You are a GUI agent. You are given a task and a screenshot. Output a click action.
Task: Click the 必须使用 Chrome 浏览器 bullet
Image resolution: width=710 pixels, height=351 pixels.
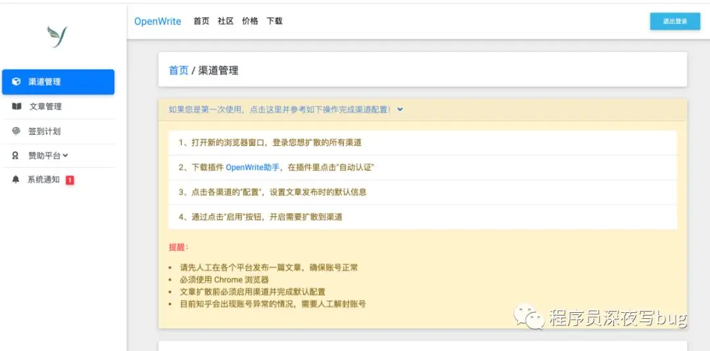(224, 279)
